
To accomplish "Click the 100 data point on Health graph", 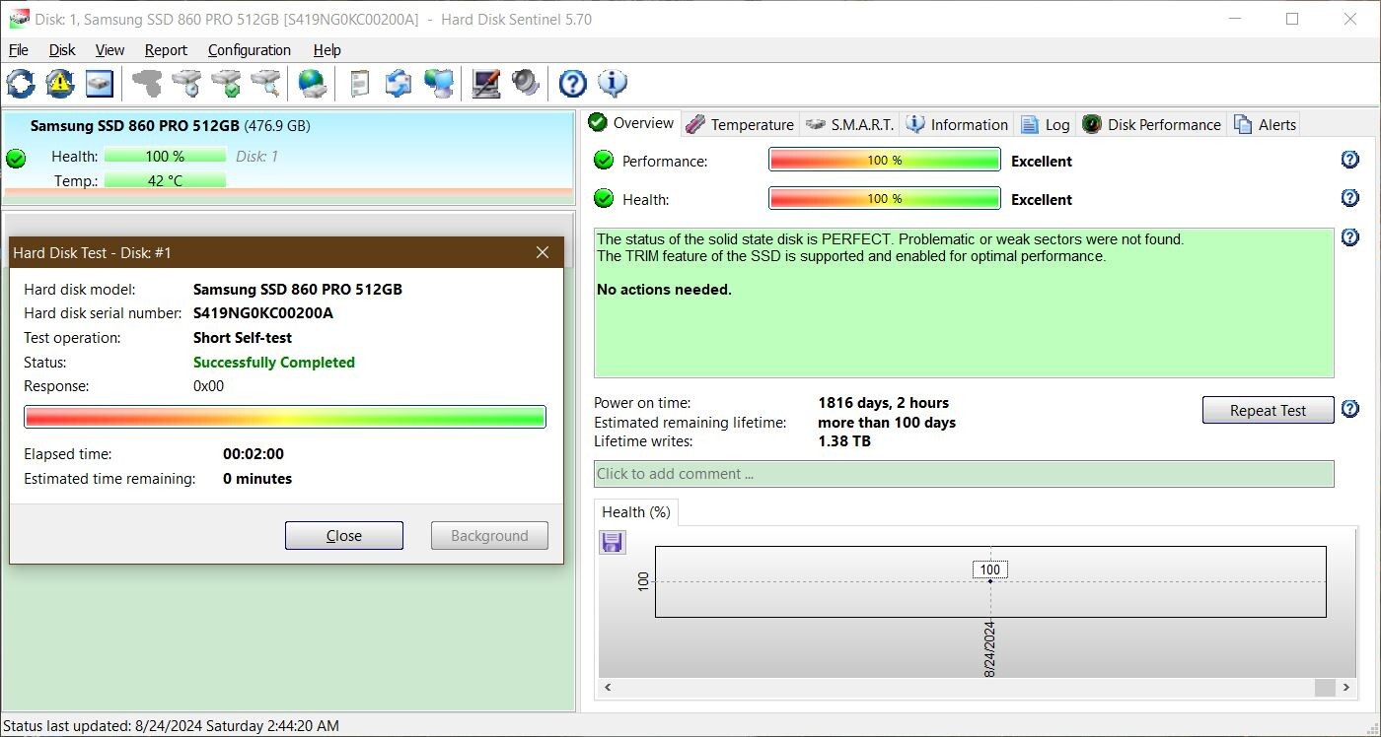I will pyautogui.click(x=990, y=580).
